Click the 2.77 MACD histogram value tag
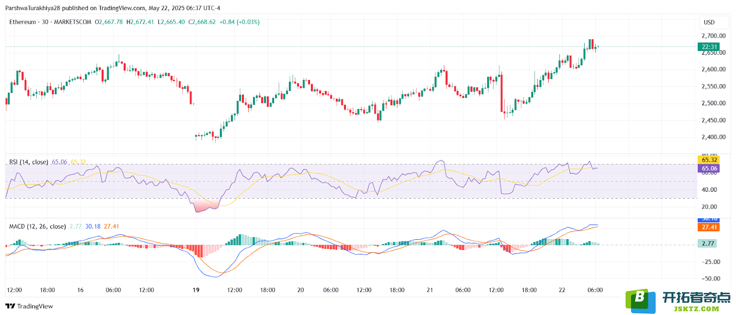 (x=707, y=244)
